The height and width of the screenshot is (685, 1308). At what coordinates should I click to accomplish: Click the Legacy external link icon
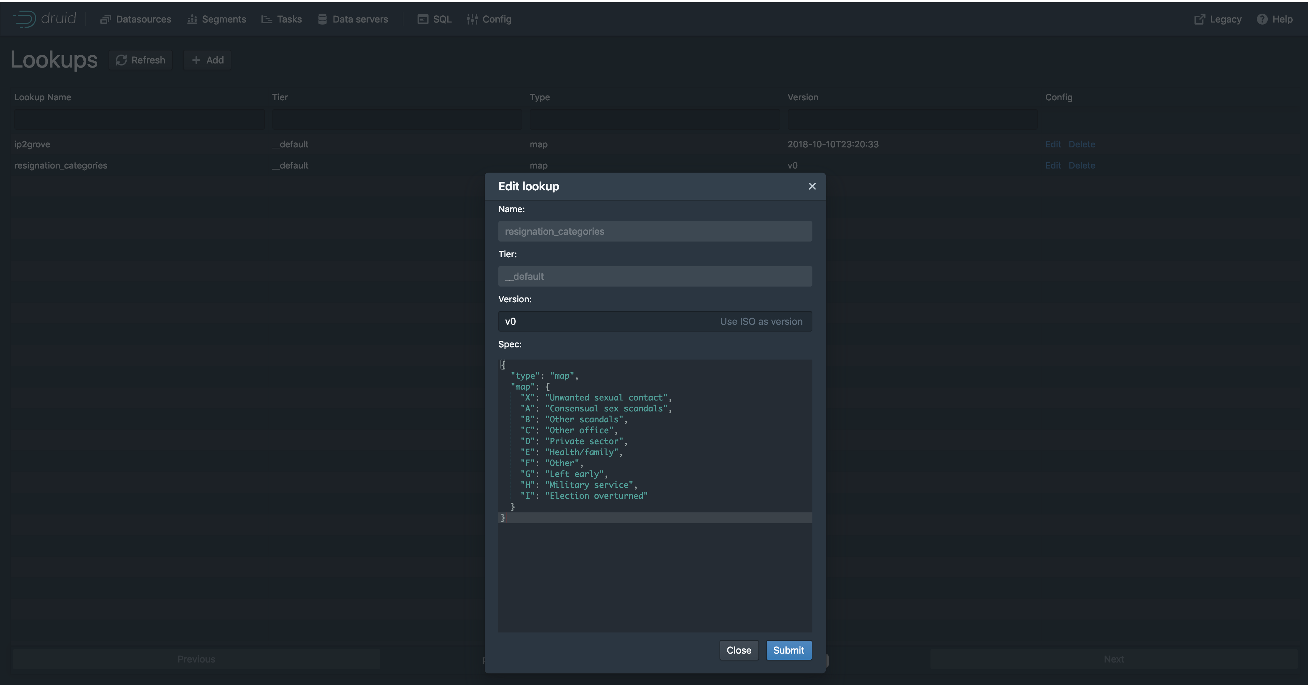[x=1199, y=19]
